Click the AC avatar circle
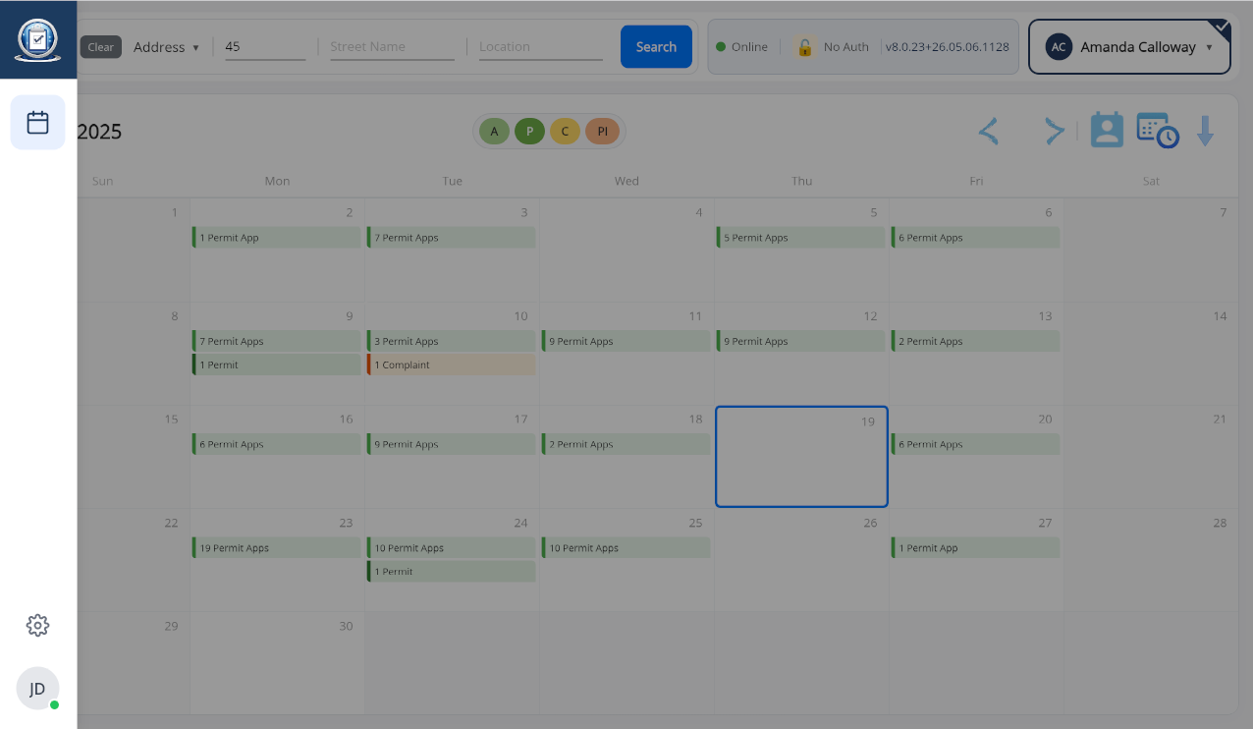1253x729 pixels. pos(1059,47)
